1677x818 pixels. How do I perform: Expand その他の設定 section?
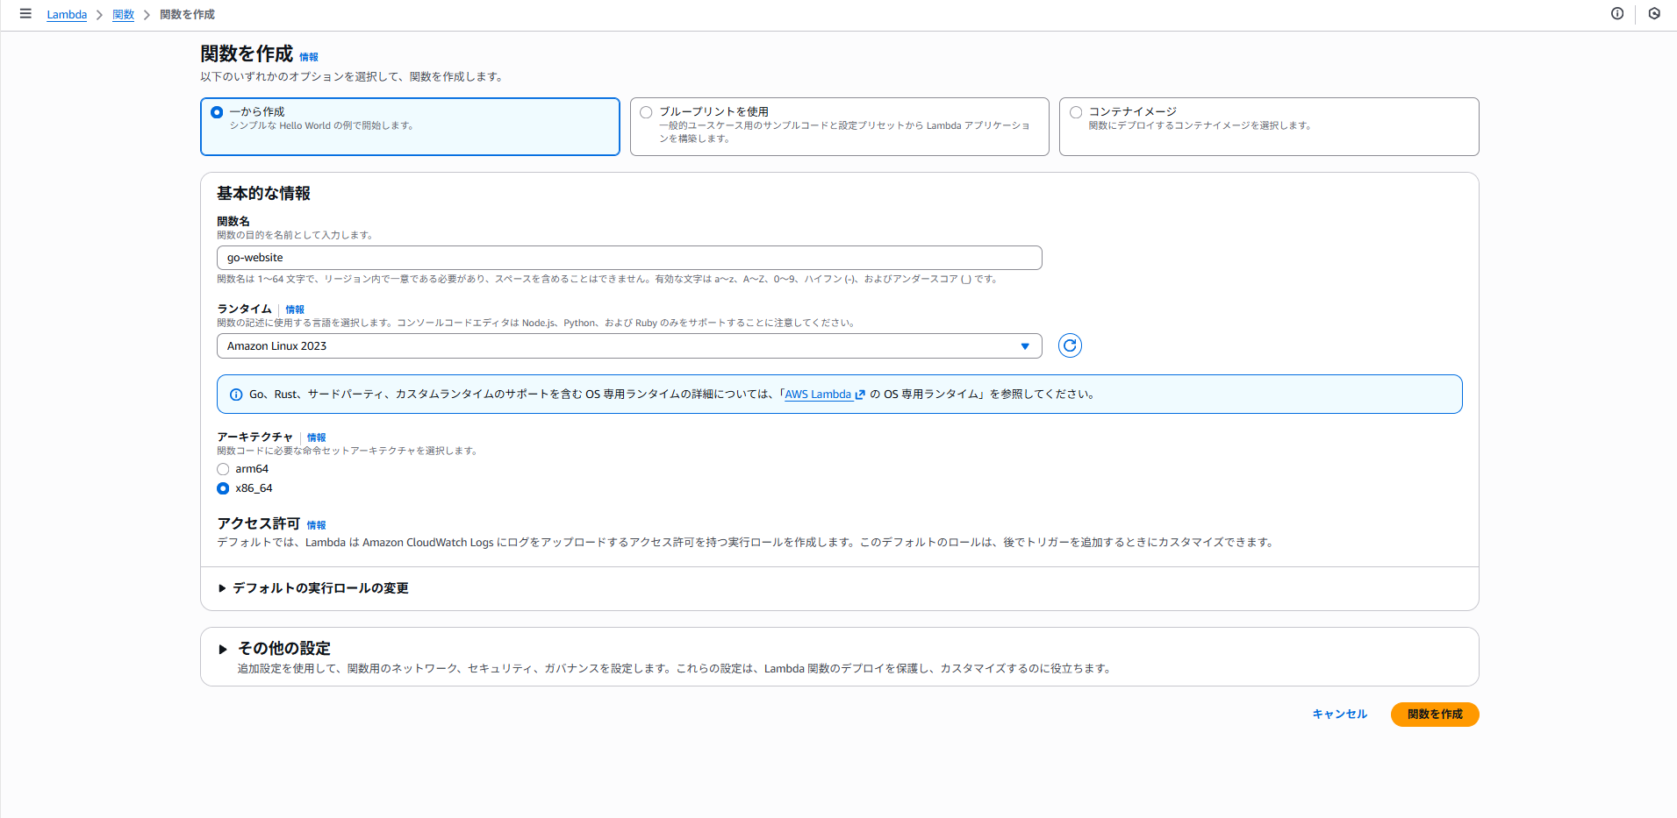275,649
